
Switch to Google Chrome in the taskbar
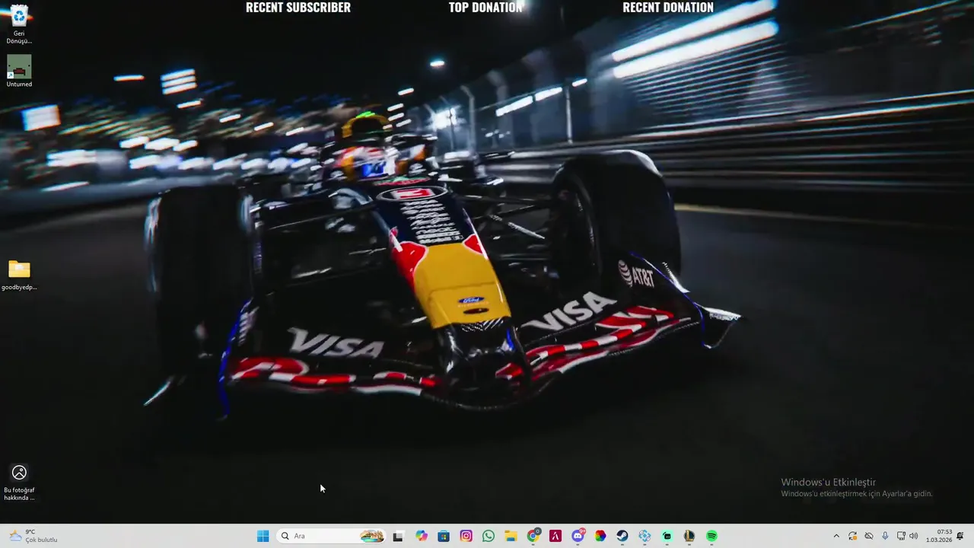coord(533,536)
